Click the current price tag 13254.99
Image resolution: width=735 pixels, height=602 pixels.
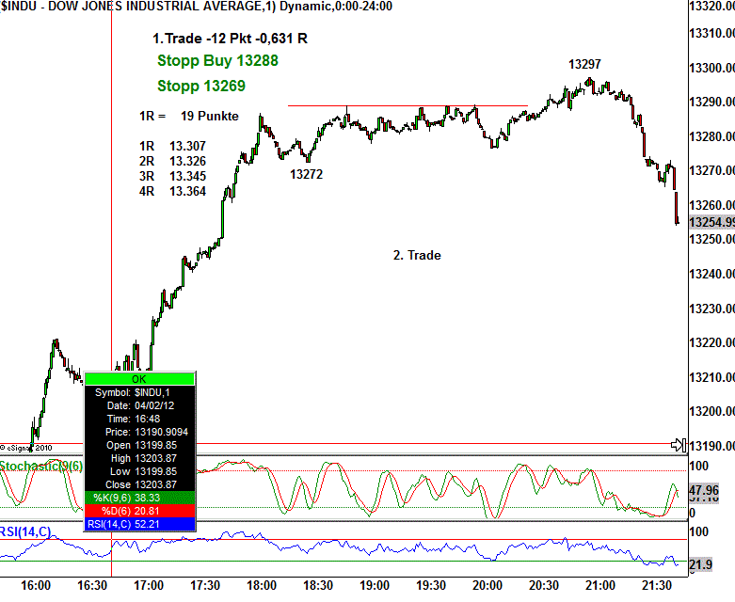click(x=711, y=222)
